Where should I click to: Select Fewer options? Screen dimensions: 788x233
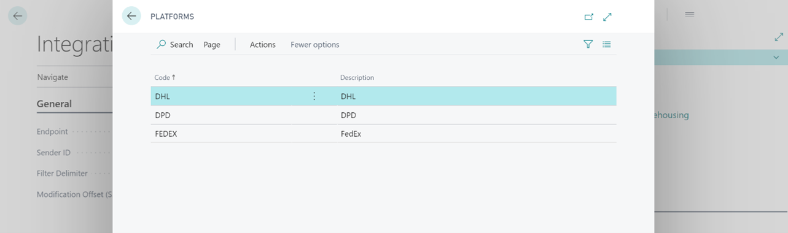coord(315,45)
